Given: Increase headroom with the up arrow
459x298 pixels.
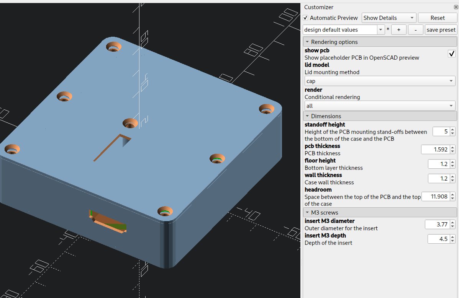Looking at the screenshot, I should pyautogui.click(x=452, y=194).
